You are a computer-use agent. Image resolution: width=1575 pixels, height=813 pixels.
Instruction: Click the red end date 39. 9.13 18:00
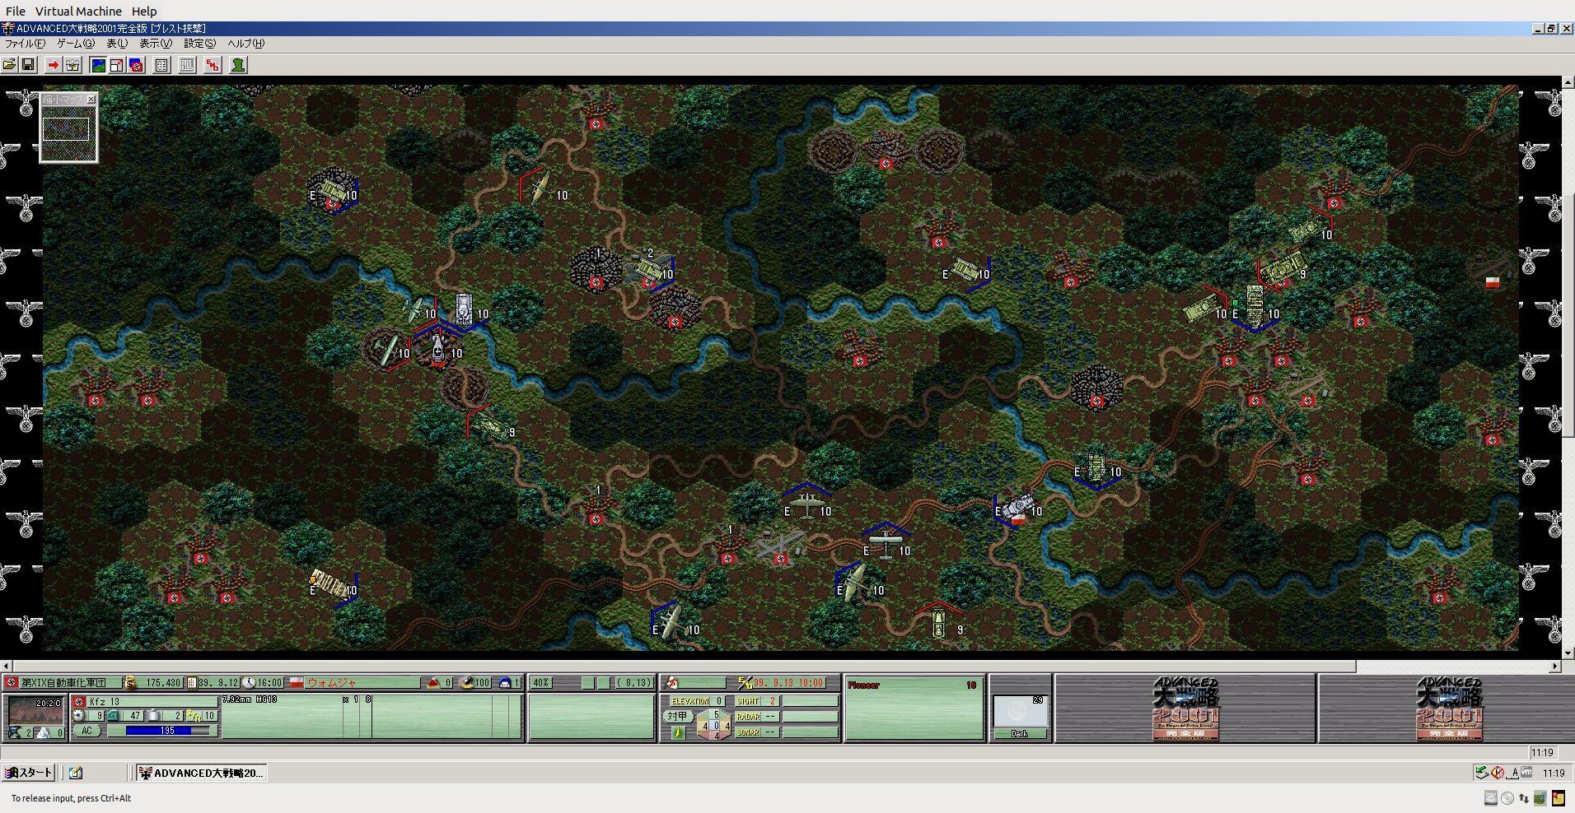[788, 682]
